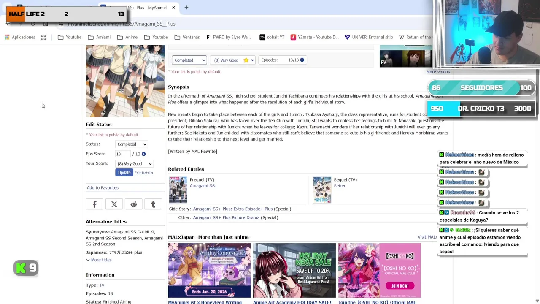The image size is (540, 304).
Task: Click the "Type: TV" information row
Action: point(95,285)
